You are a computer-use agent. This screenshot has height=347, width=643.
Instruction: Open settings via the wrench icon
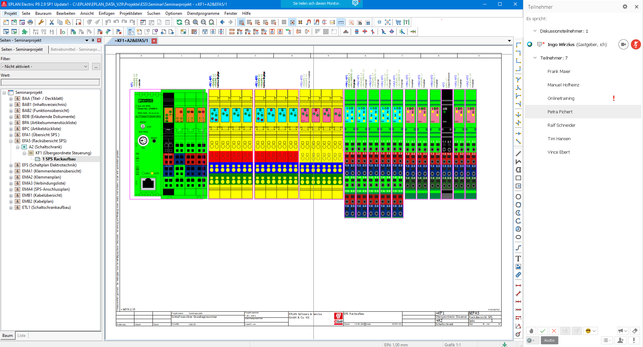41,22
